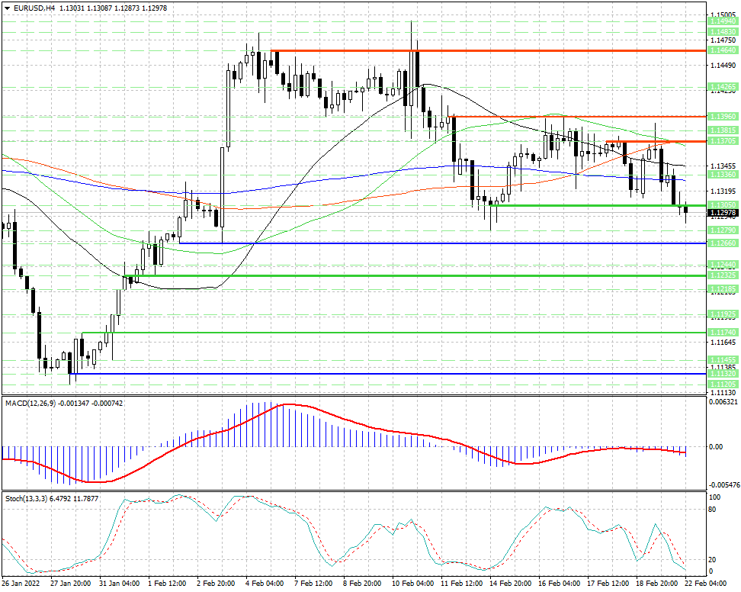The height and width of the screenshot is (592, 741).
Task: Click the 1 Feb 12:00 time label
Action: (167, 584)
